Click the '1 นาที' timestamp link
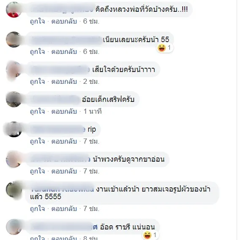Screen dimensions: 240x240 pos(92,112)
